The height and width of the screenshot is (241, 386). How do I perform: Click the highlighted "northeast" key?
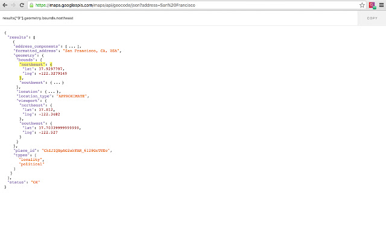32,64
